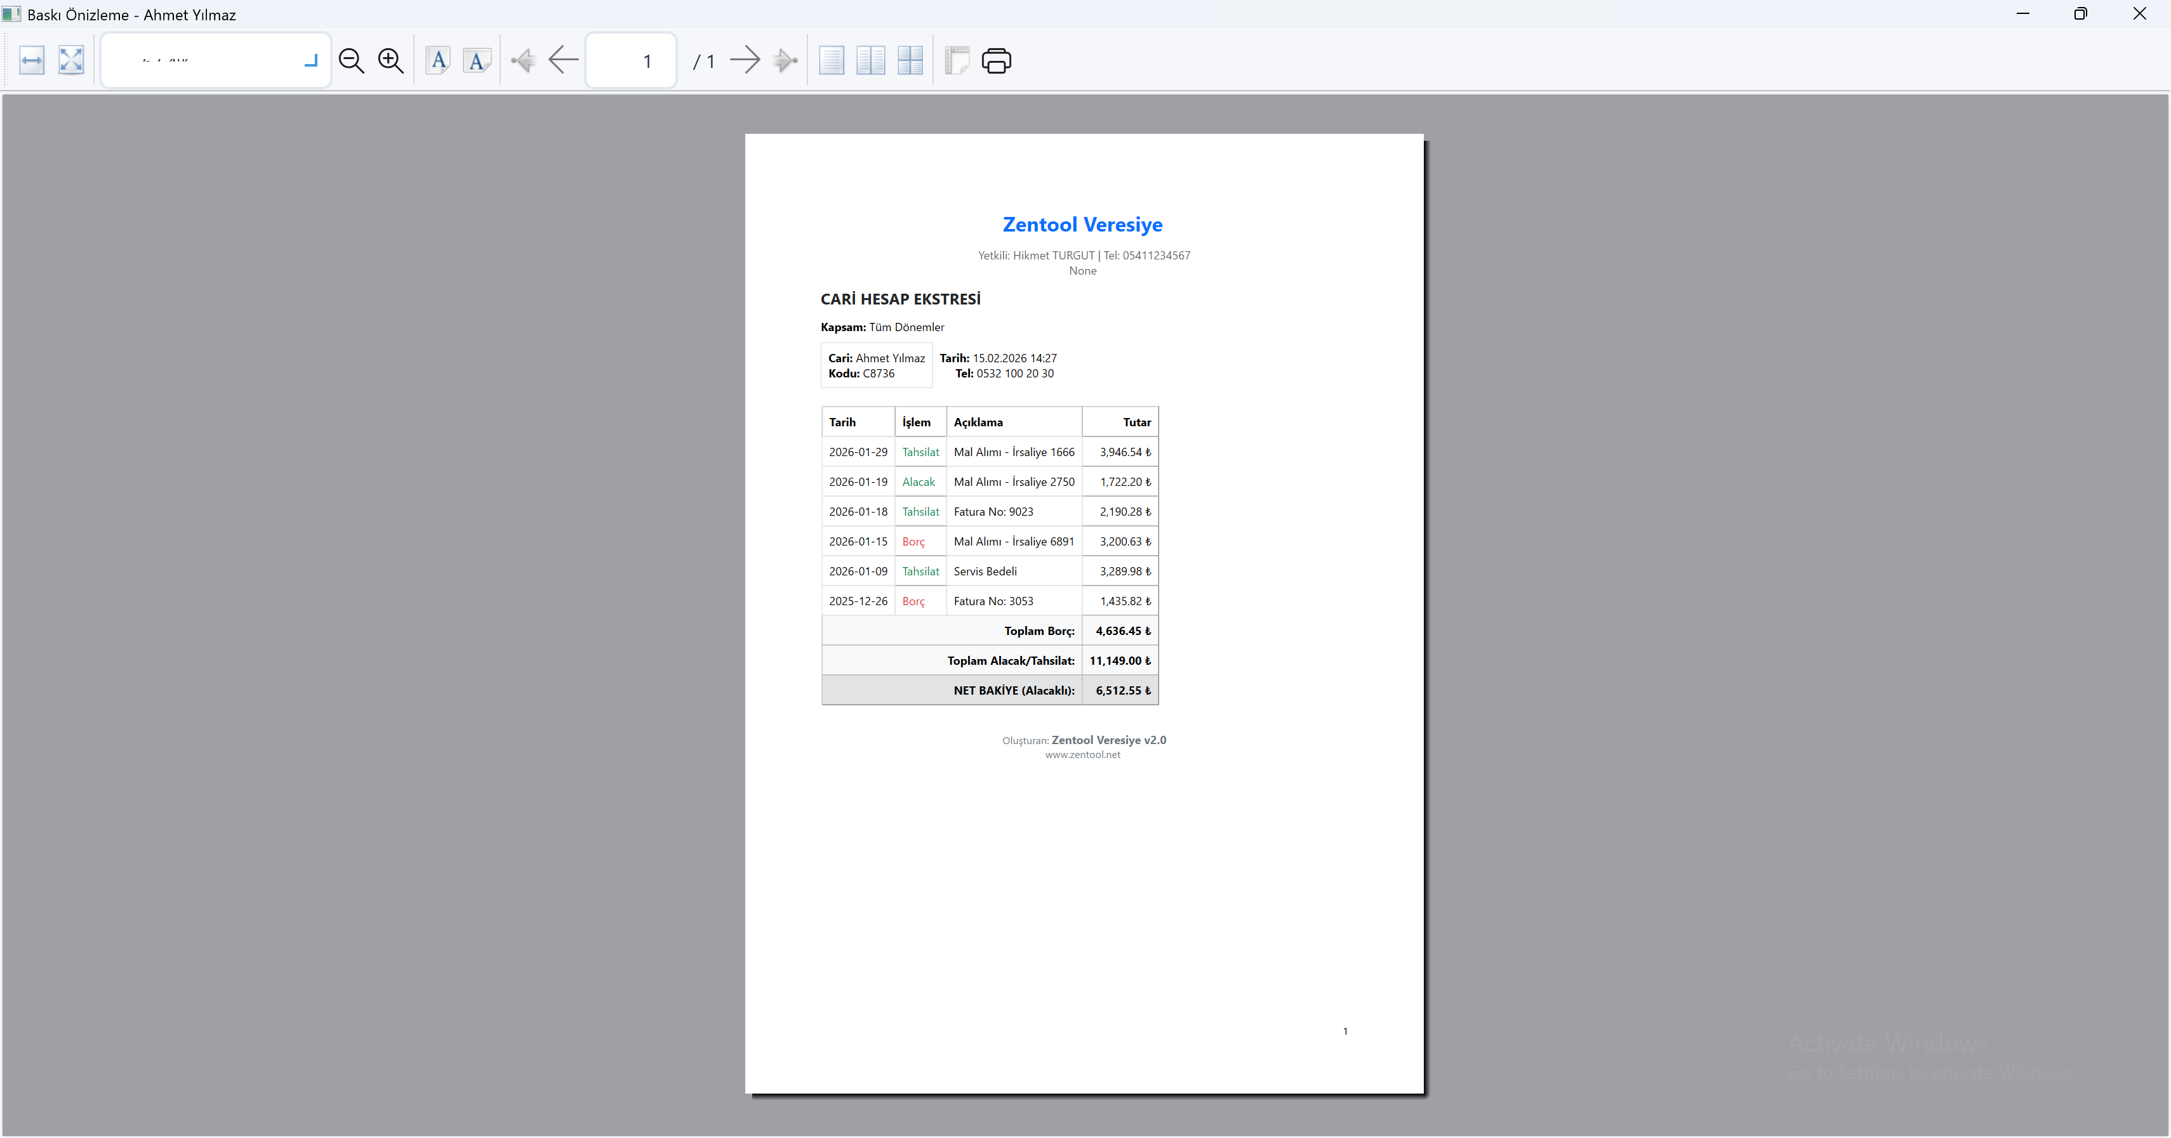Click the toolbar drag handle
The image size is (2171, 1138).
tap(7, 61)
